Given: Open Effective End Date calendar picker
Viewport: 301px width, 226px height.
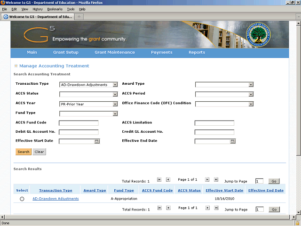Looking at the screenshot, I should [232, 141].
